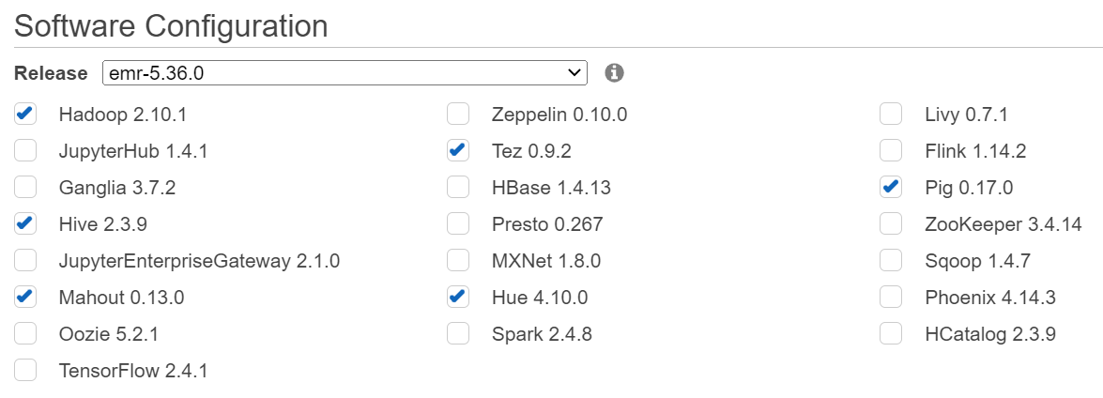Disable the Tez 0.9.2 checkbox

coord(458,150)
